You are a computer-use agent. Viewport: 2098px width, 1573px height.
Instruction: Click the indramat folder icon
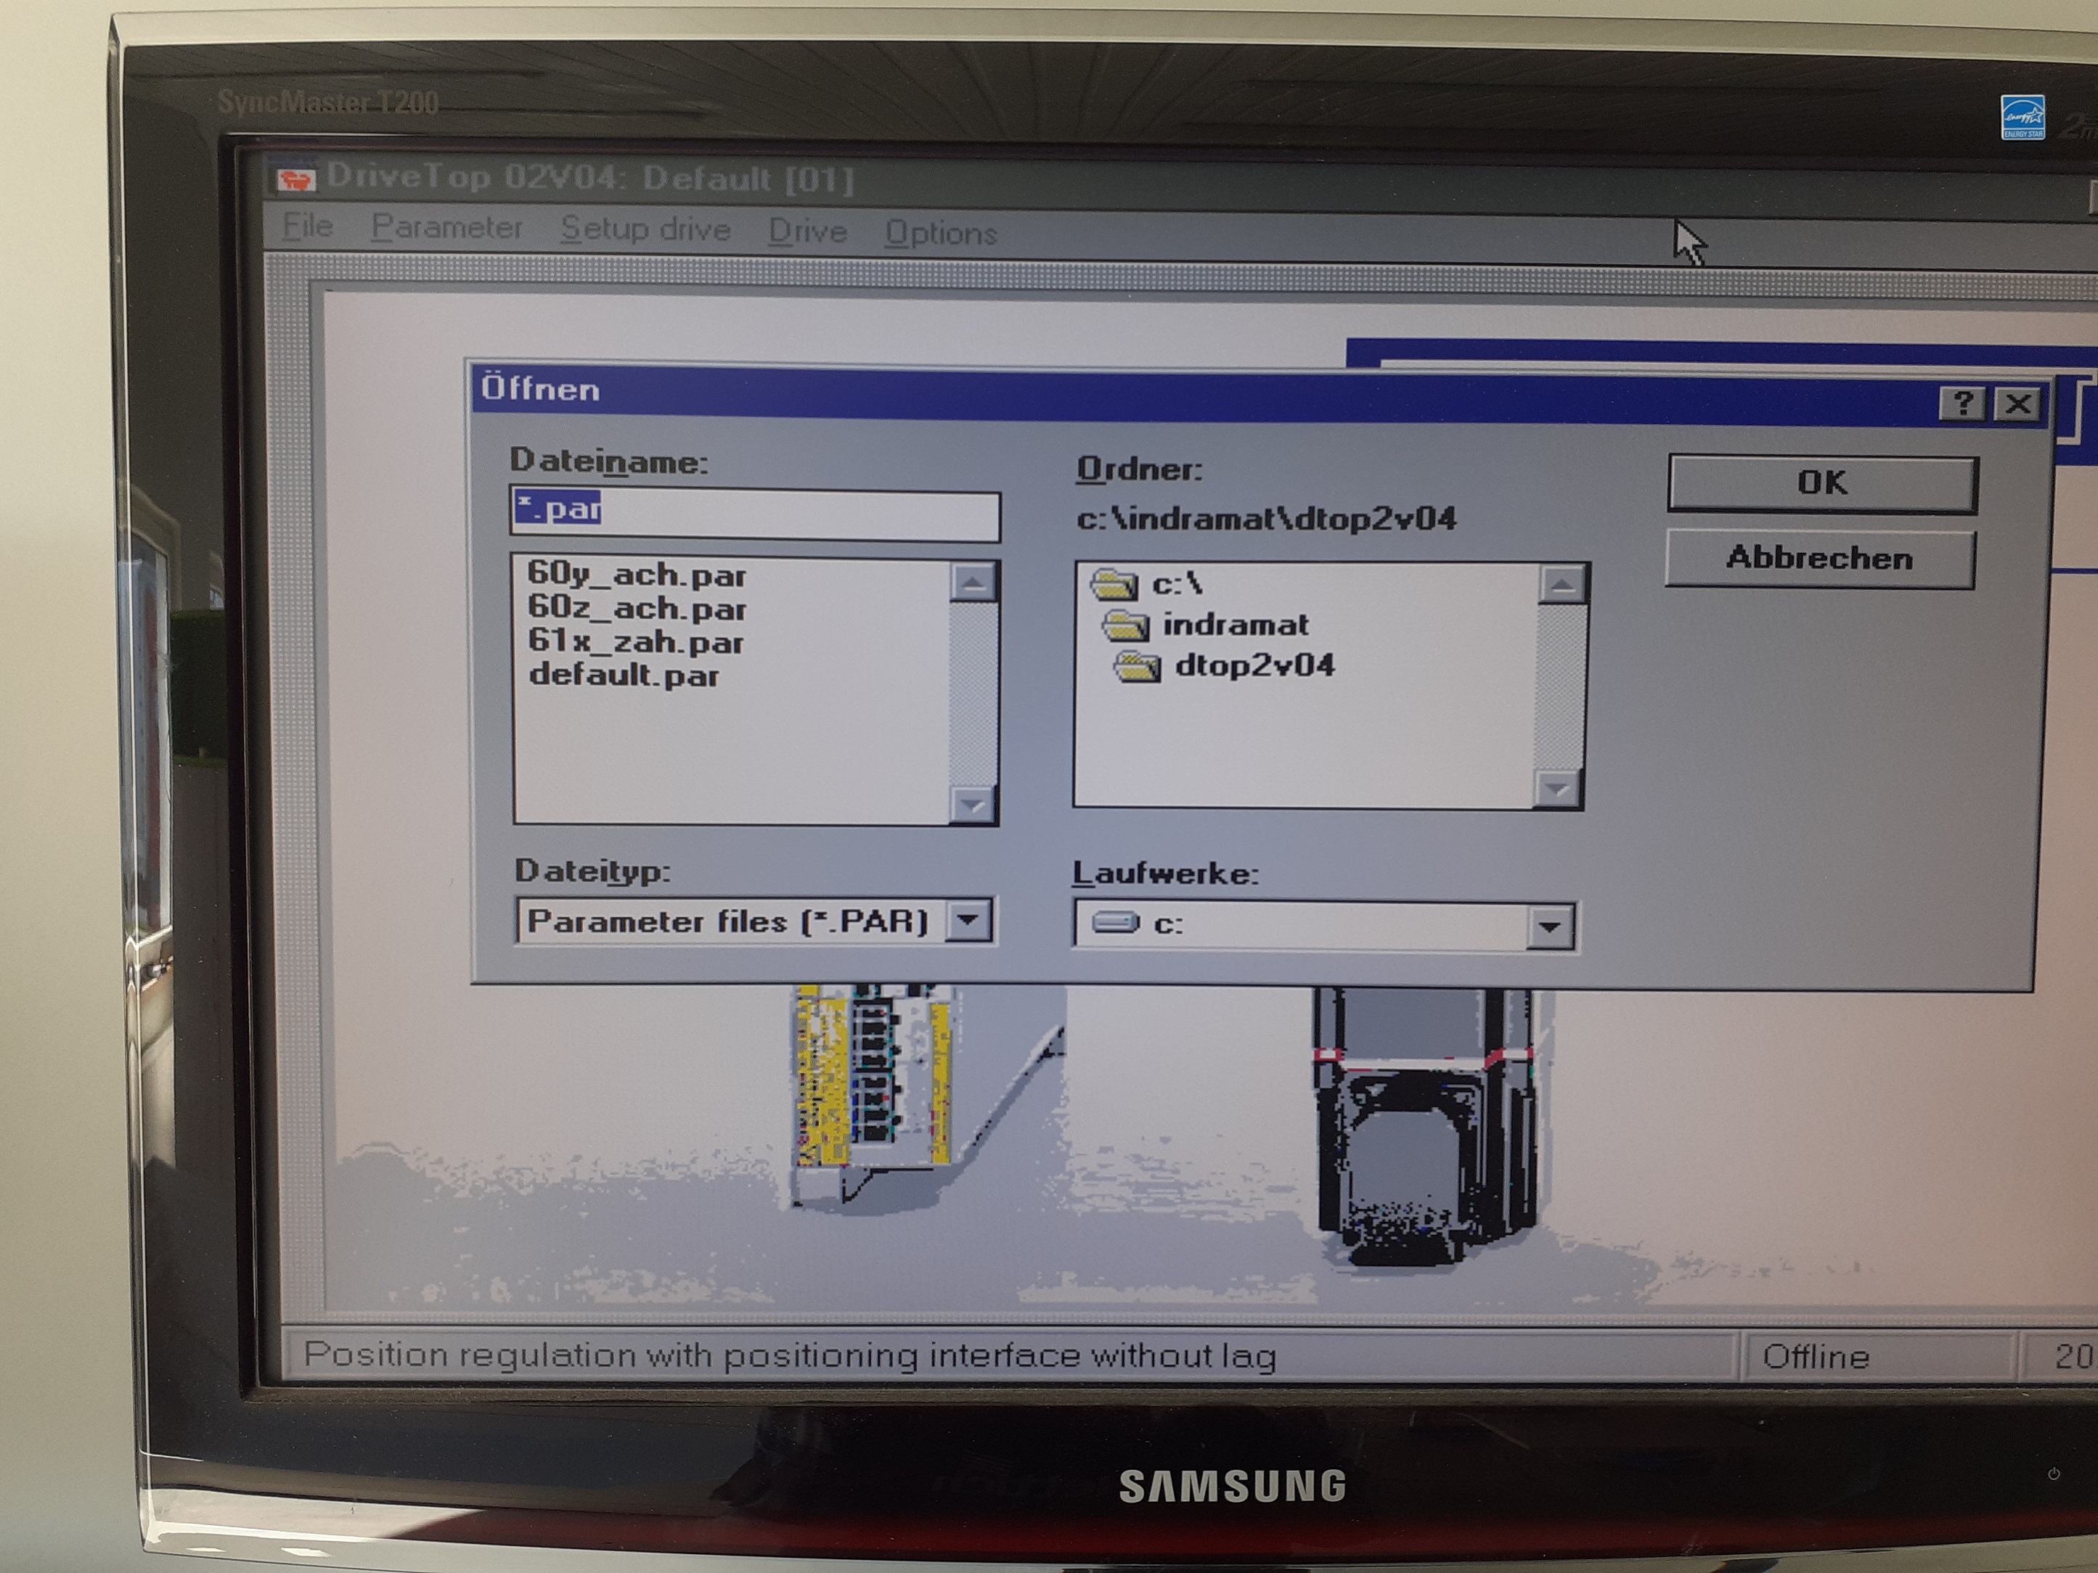tap(1126, 625)
